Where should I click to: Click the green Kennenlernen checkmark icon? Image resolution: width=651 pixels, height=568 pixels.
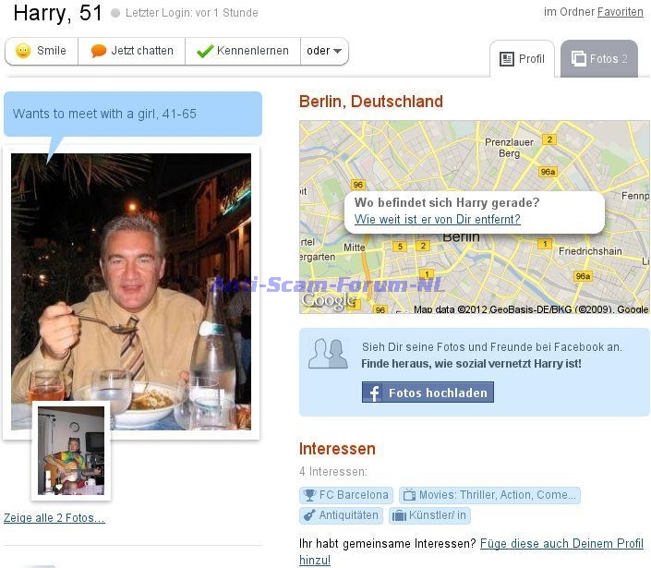point(205,51)
